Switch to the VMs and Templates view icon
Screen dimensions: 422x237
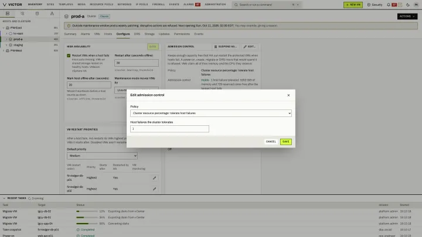[x=22, y=13]
